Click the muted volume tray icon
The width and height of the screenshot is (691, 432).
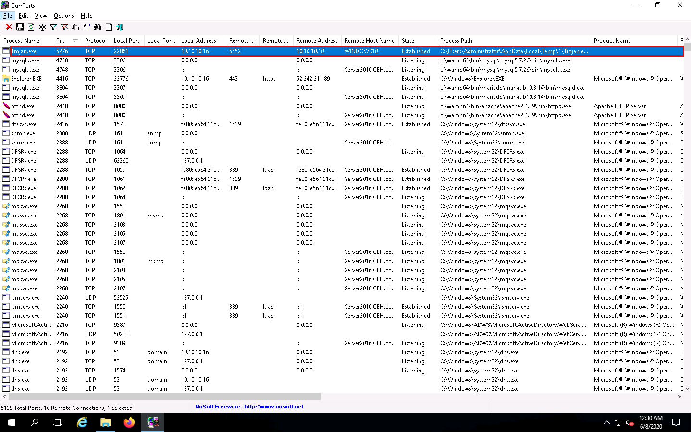[629, 422]
